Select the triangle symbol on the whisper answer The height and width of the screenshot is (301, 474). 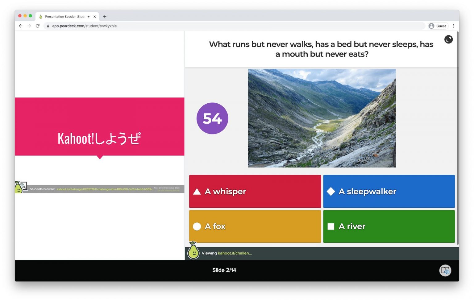tap(197, 191)
